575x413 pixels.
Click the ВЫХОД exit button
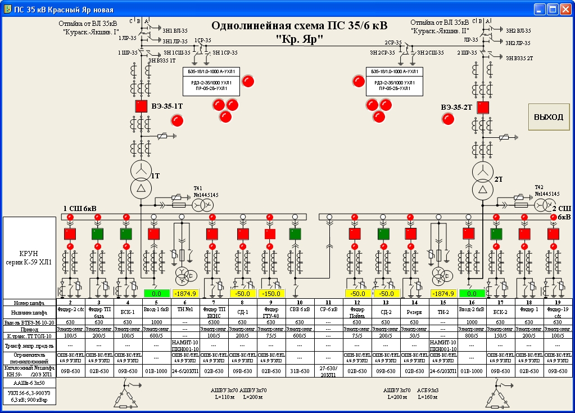549,117
